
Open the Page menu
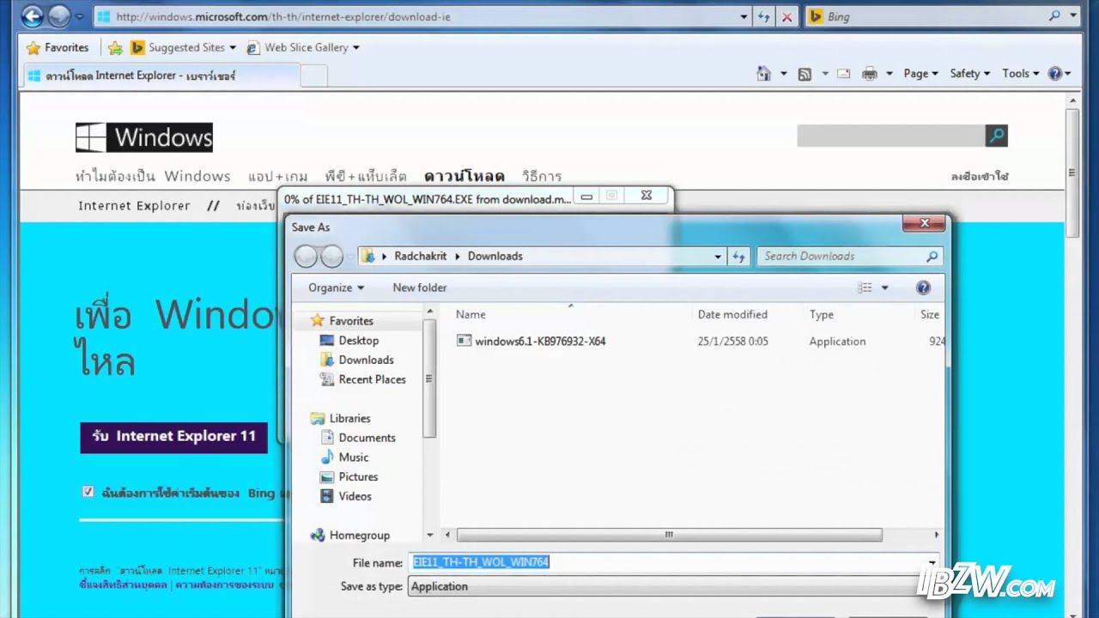point(920,74)
